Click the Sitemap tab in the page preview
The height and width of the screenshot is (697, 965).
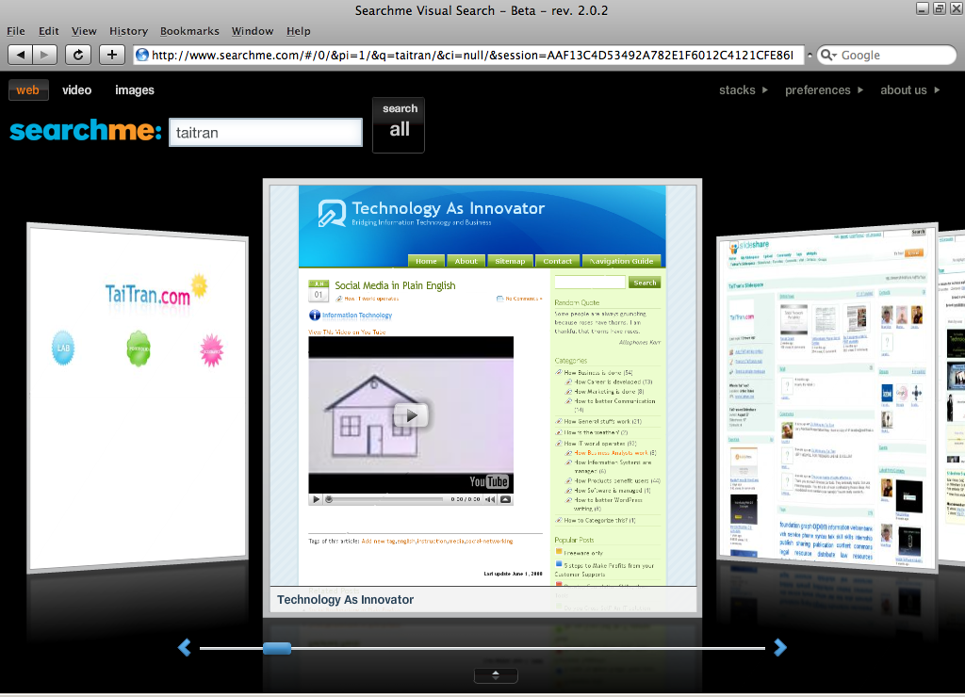[x=510, y=261]
